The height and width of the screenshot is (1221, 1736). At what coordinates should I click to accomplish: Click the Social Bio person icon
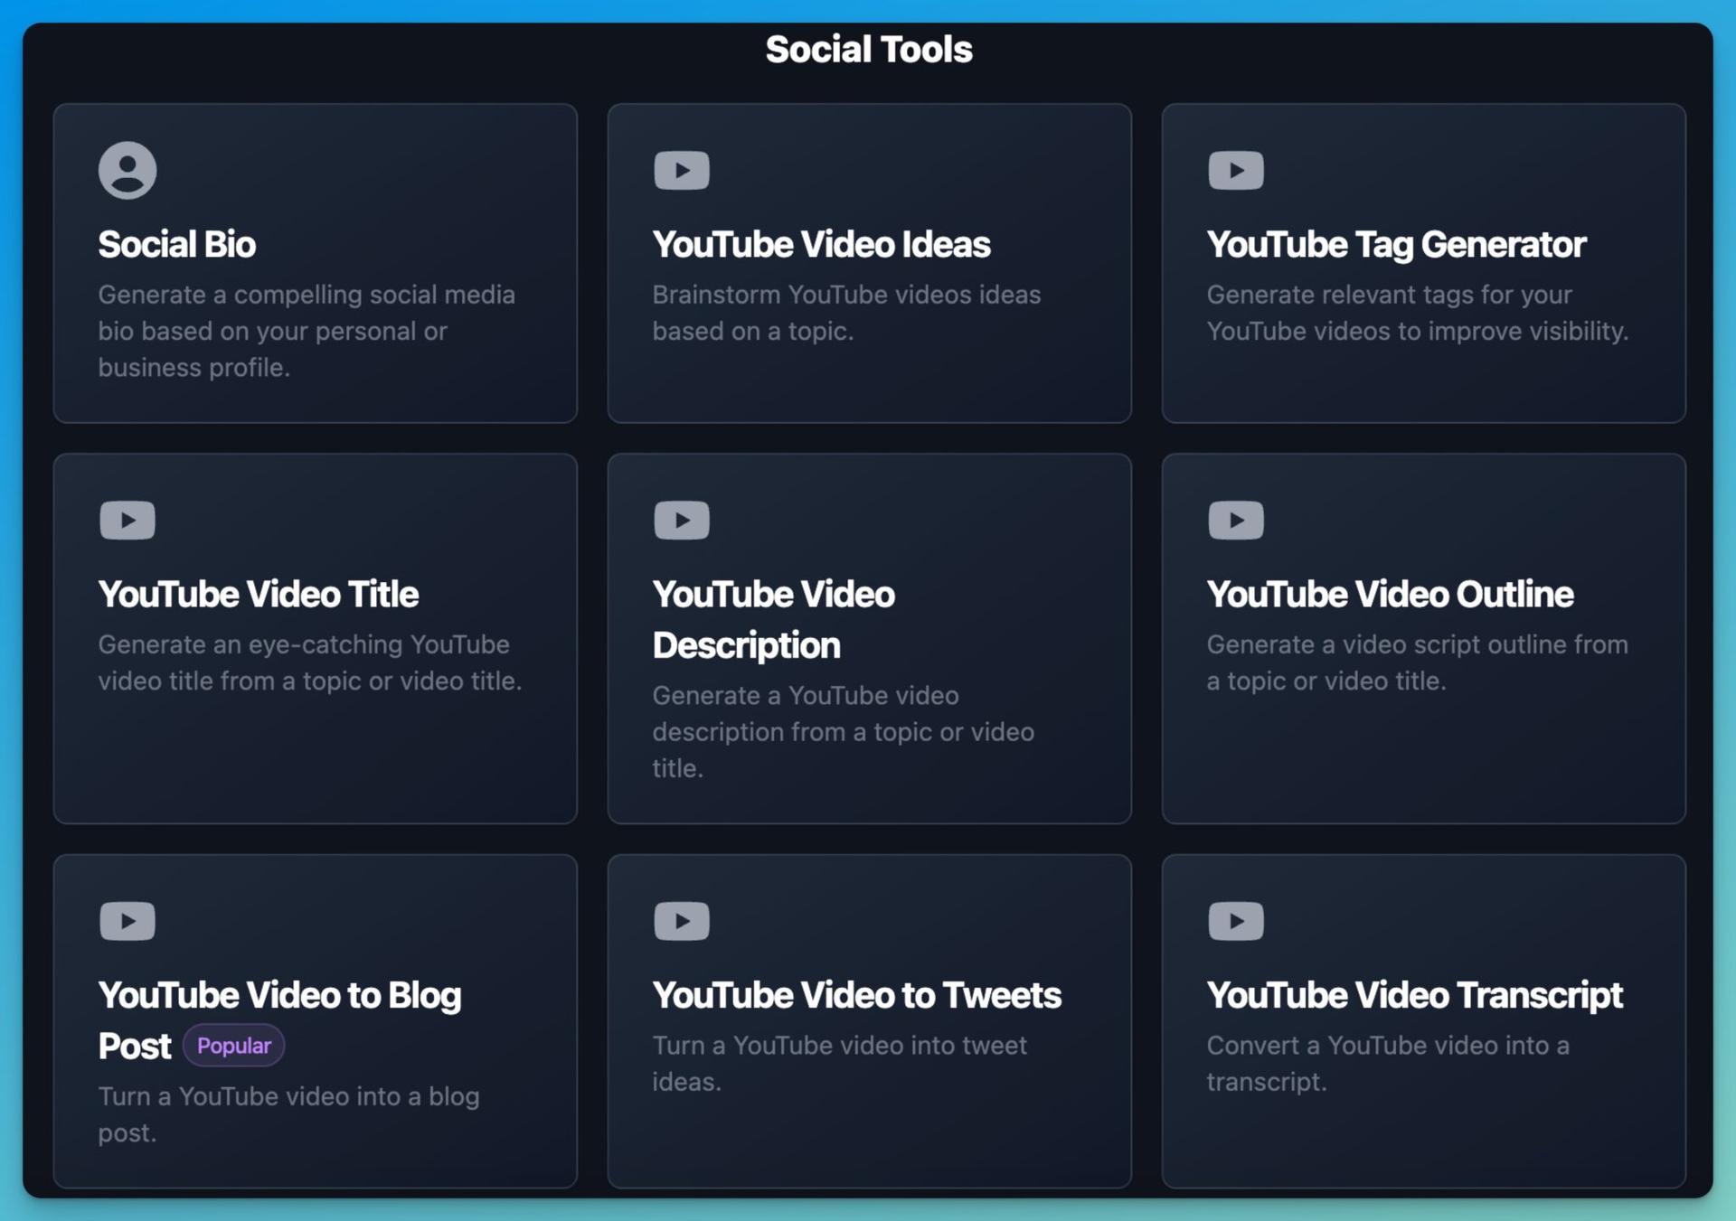click(x=127, y=169)
